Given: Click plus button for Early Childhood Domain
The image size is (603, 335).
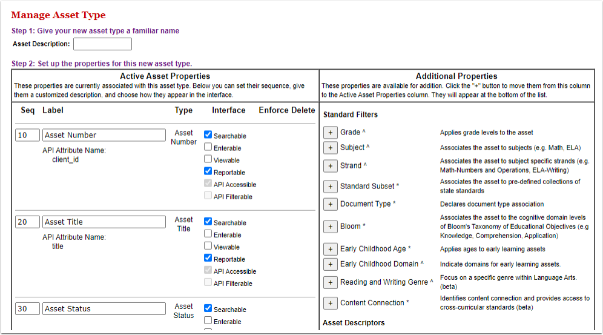Looking at the screenshot, I should pyautogui.click(x=331, y=264).
